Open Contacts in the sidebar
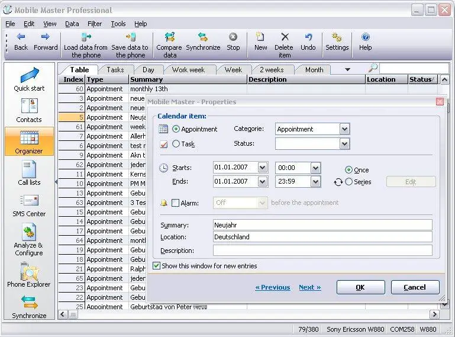 point(29,110)
